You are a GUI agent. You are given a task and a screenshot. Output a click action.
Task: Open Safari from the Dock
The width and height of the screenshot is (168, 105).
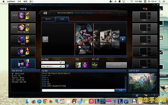tap(39, 101)
